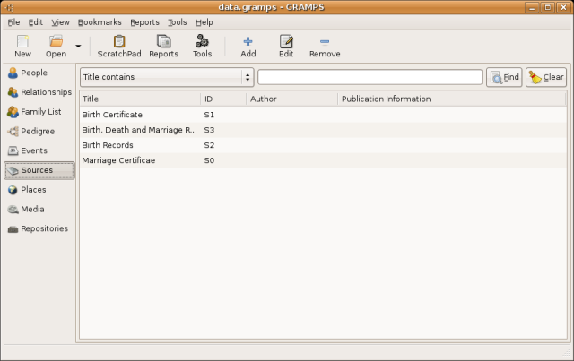Click the New family tree icon
This screenshot has width=574, height=361.
(x=22, y=41)
